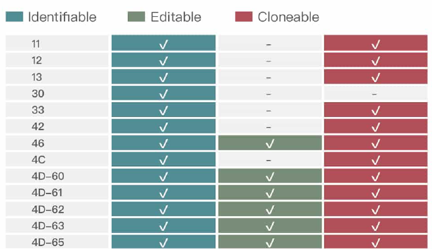Click the Cloneable checkmark for row 33

tap(376, 110)
